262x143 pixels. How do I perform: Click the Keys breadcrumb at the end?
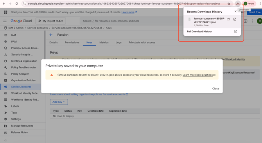[109, 28]
